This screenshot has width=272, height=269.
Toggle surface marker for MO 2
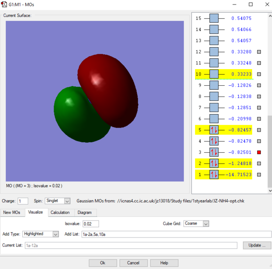click(259, 163)
